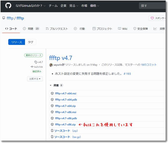
Task: Click the ba3c51b commit icon
Action: tap(32, 67)
